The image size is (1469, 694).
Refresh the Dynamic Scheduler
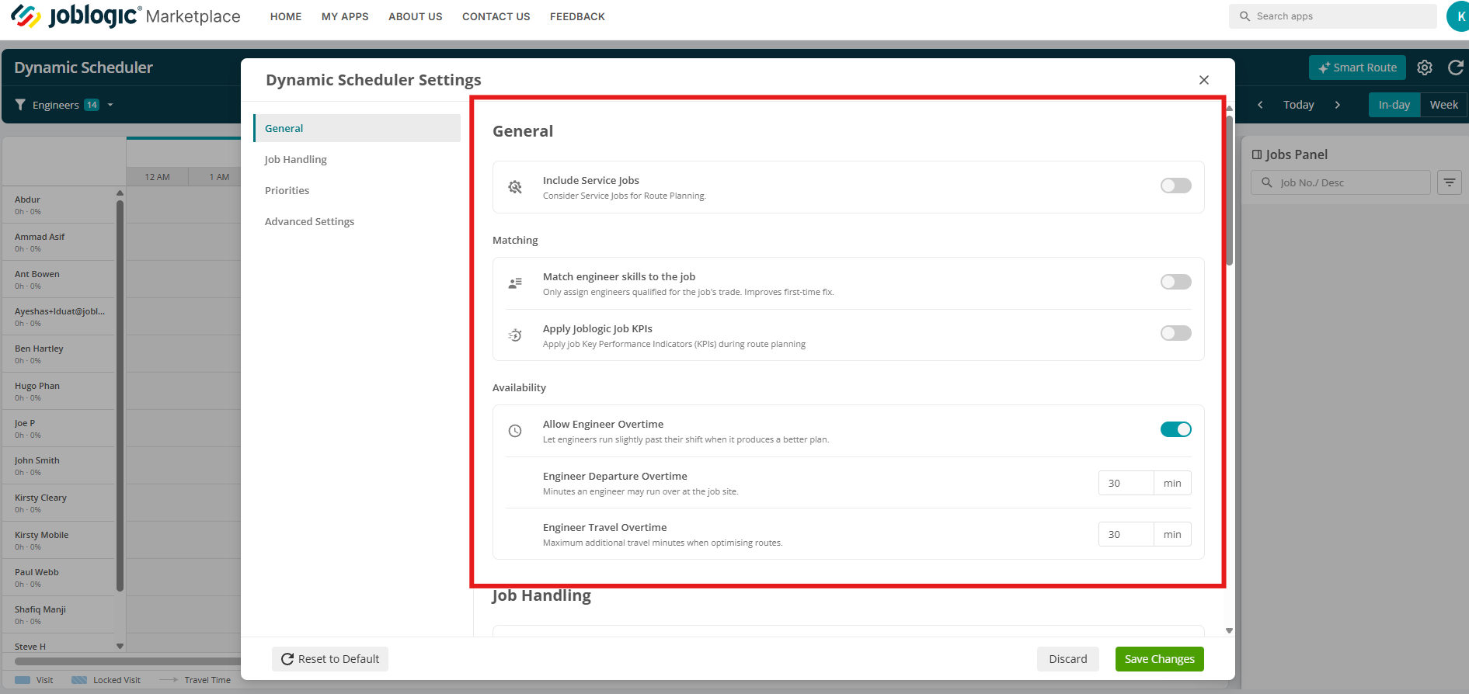[x=1456, y=68]
